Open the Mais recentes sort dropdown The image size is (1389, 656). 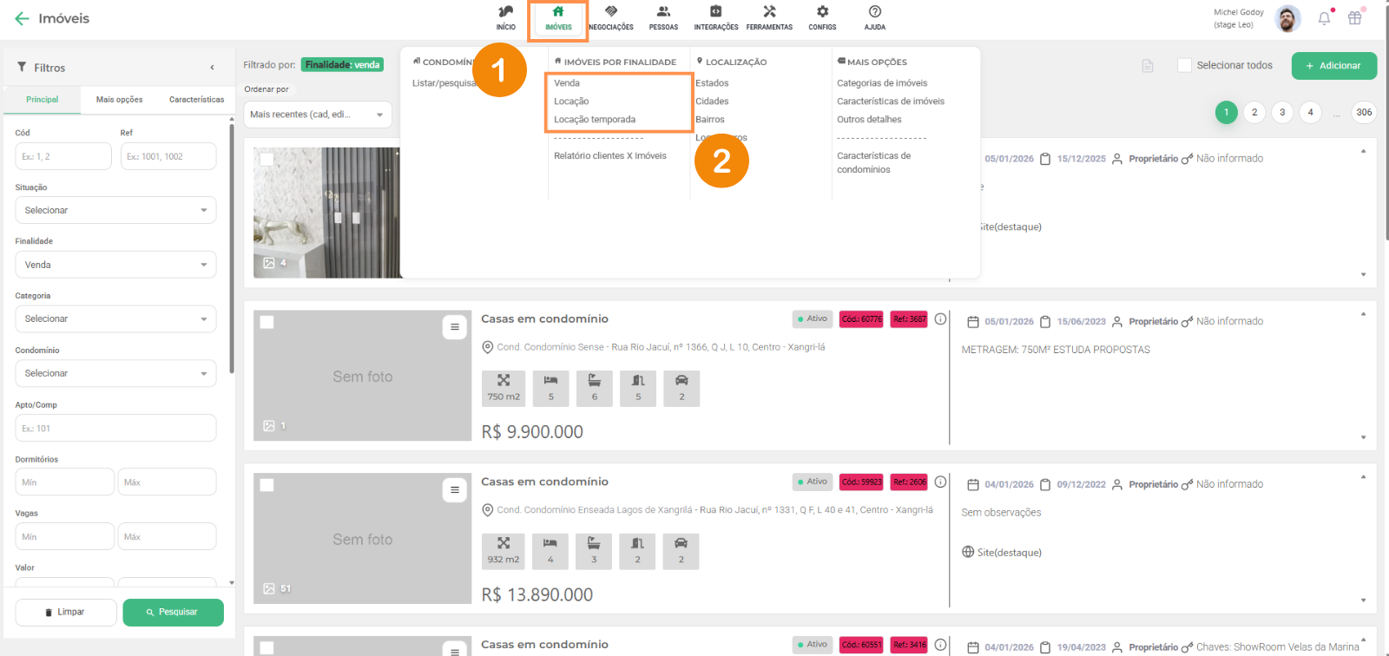317,115
